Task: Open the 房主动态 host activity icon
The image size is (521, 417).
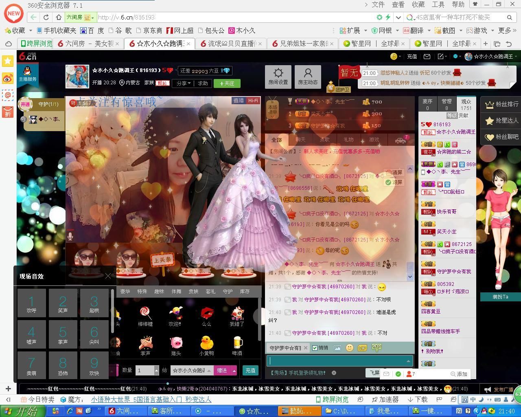Action: click(308, 76)
